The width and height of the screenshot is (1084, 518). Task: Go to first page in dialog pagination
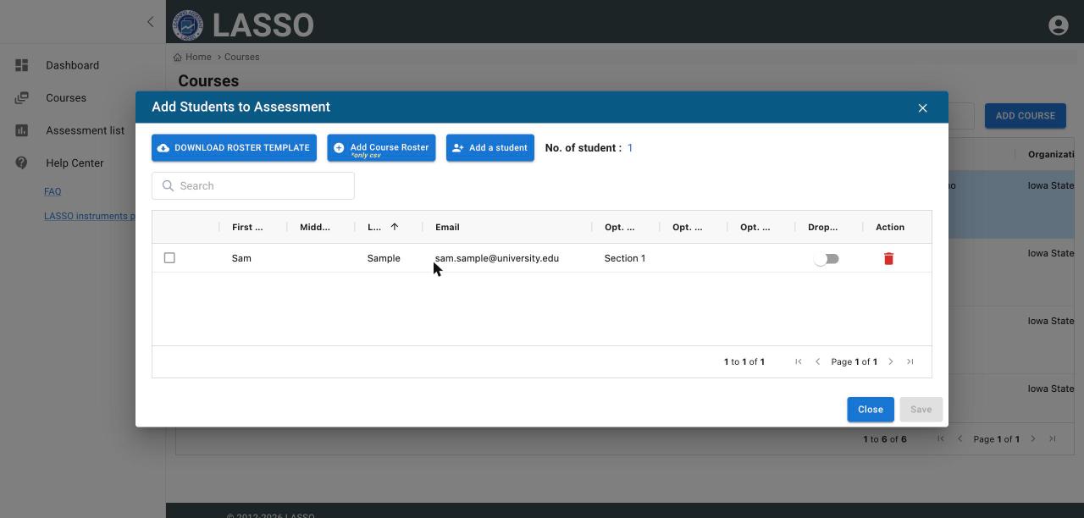tap(798, 361)
